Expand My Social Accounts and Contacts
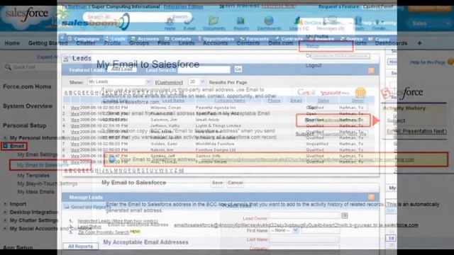Image resolution: width=454 pixels, height=255 pixels. pos(5,228)
